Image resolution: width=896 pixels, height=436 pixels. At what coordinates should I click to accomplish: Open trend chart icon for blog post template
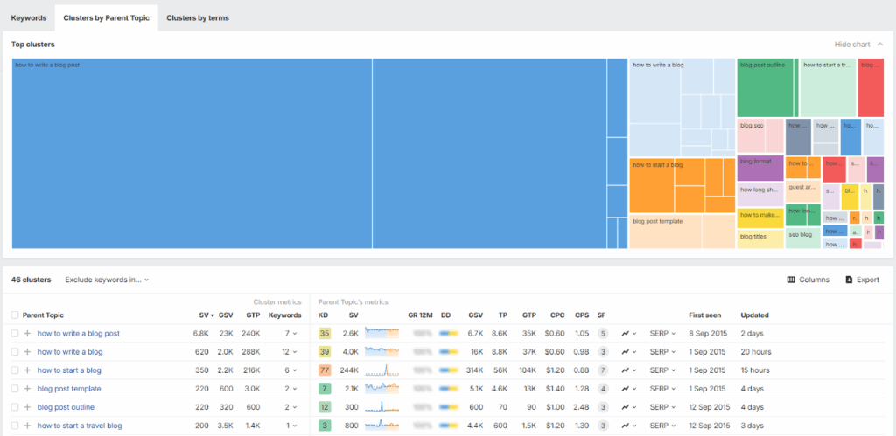(x=629, y=389)
